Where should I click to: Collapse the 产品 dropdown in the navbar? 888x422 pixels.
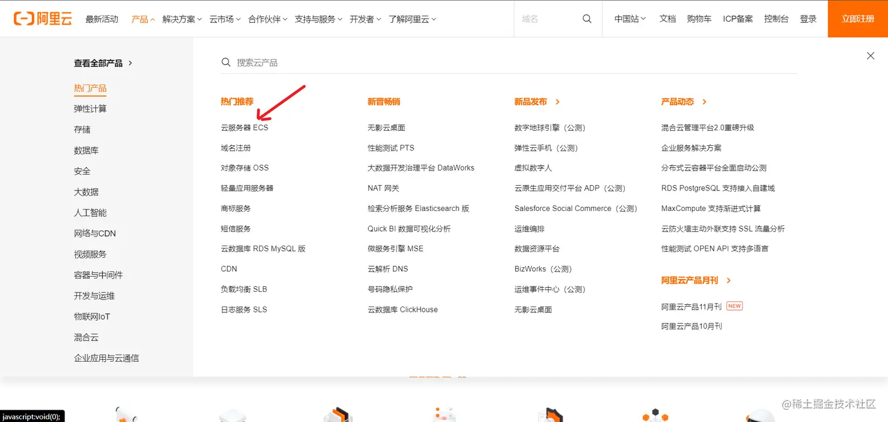point(143,19)
